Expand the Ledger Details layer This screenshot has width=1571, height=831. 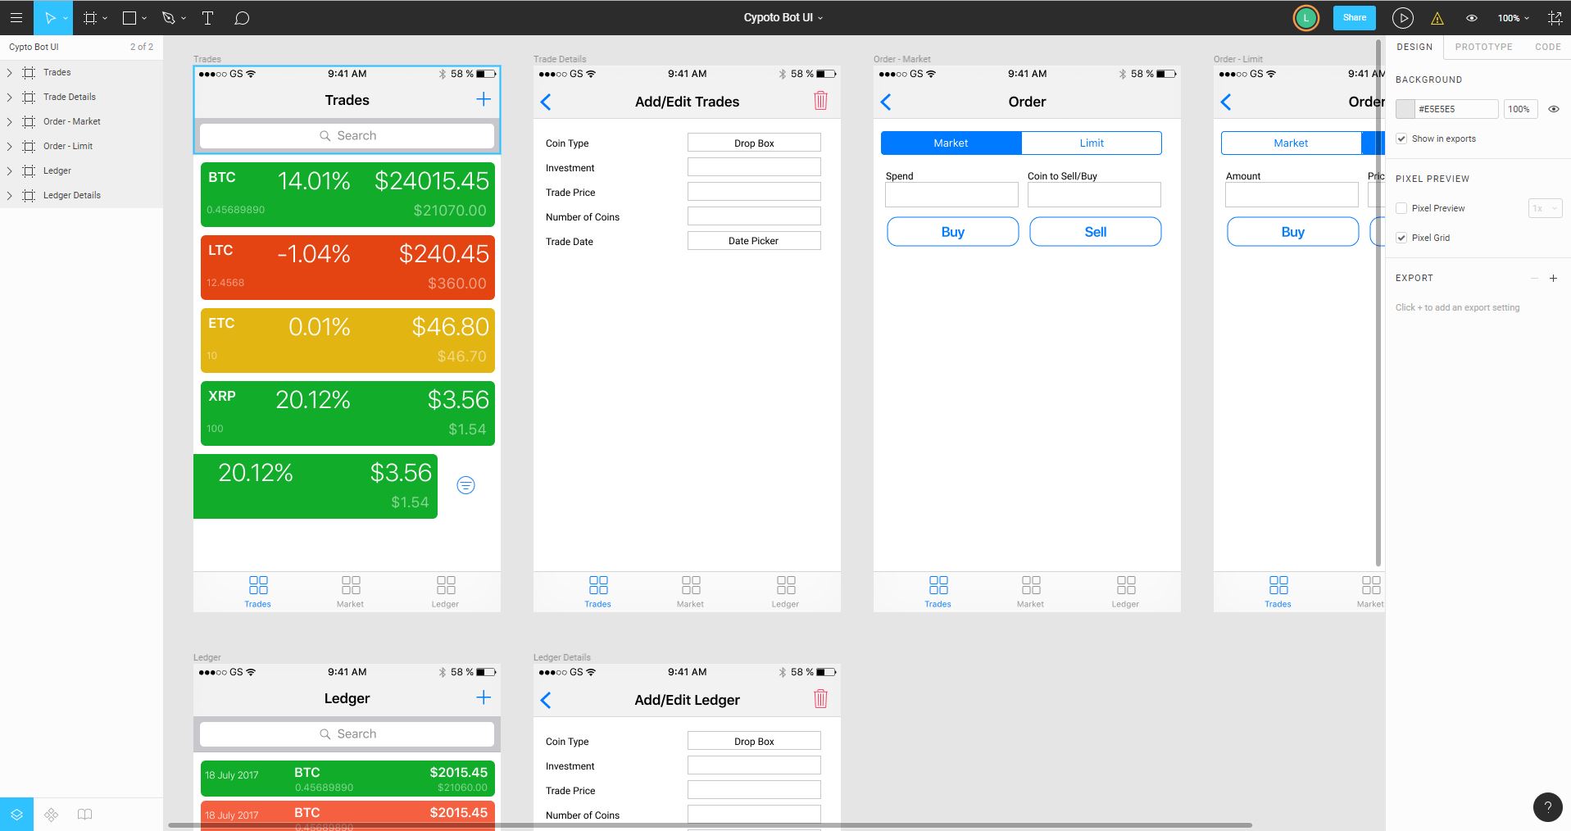click(9, 195)
